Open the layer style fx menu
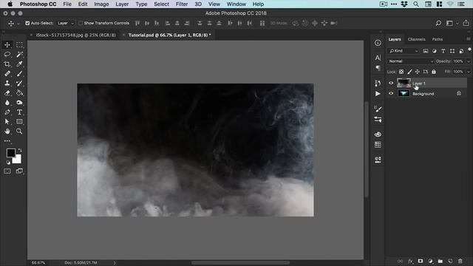473x266 pixels. (x=411, y=261)
